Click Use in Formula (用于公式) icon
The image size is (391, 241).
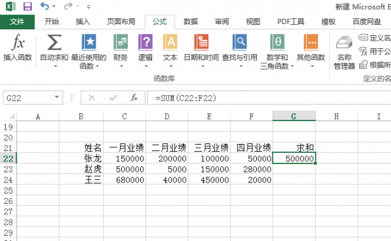[363, 51]
